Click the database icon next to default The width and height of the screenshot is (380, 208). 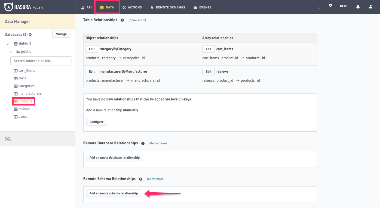[16, 43]
